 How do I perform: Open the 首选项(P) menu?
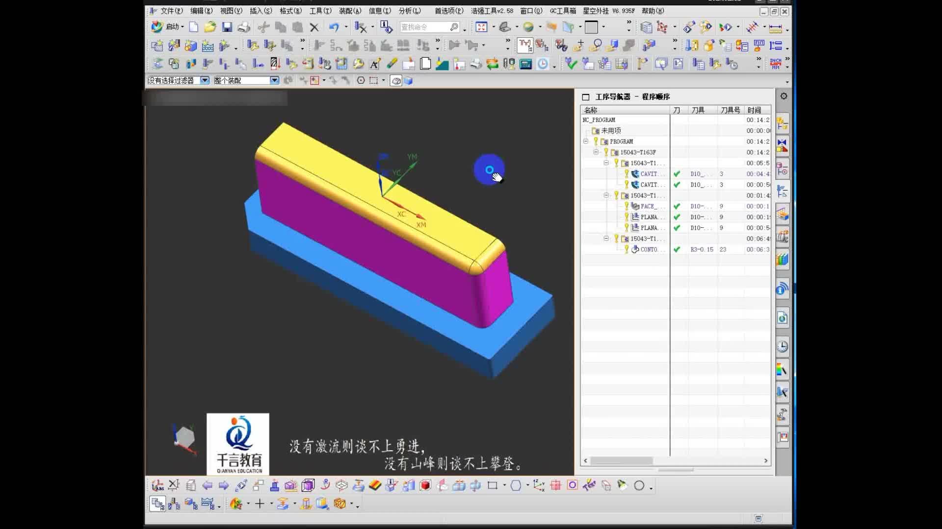pyautogui.click(x=448, y=11)
